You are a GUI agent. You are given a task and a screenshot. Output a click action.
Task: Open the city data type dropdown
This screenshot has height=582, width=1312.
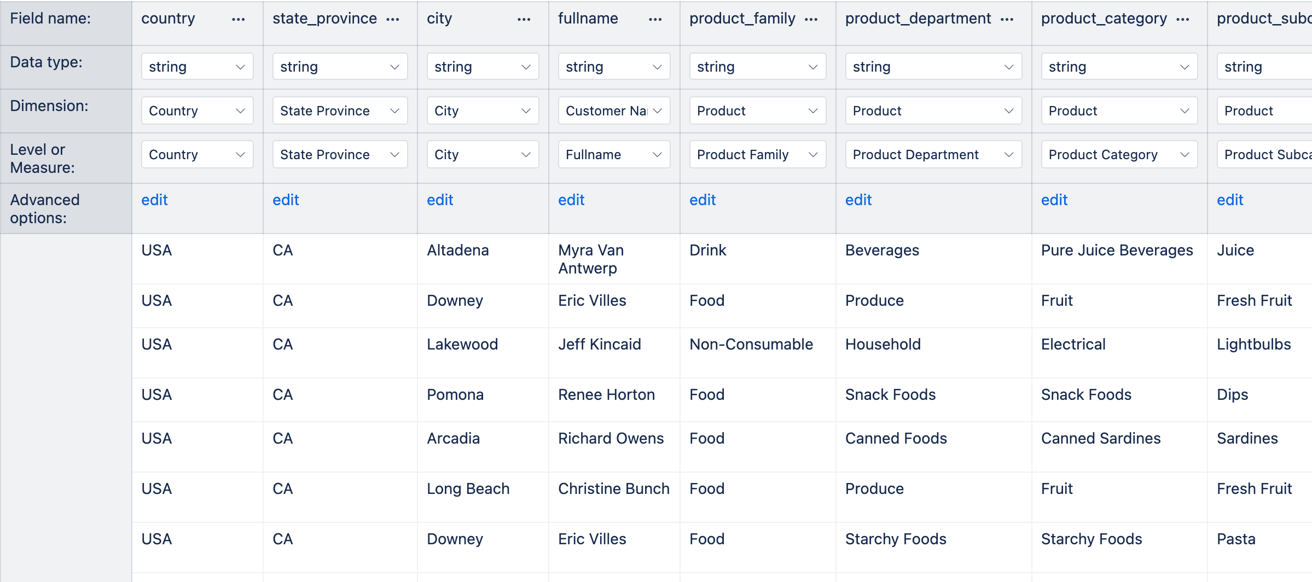coord(483,67)
